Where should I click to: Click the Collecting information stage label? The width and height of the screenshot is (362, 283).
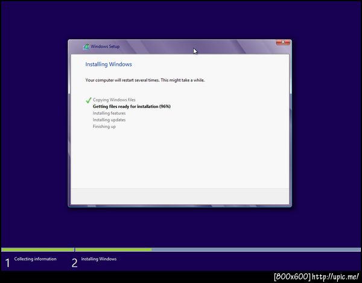[x=36, y=259]
